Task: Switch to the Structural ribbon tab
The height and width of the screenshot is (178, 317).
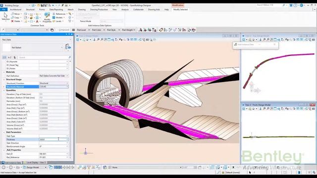Action: click(30, 9)
